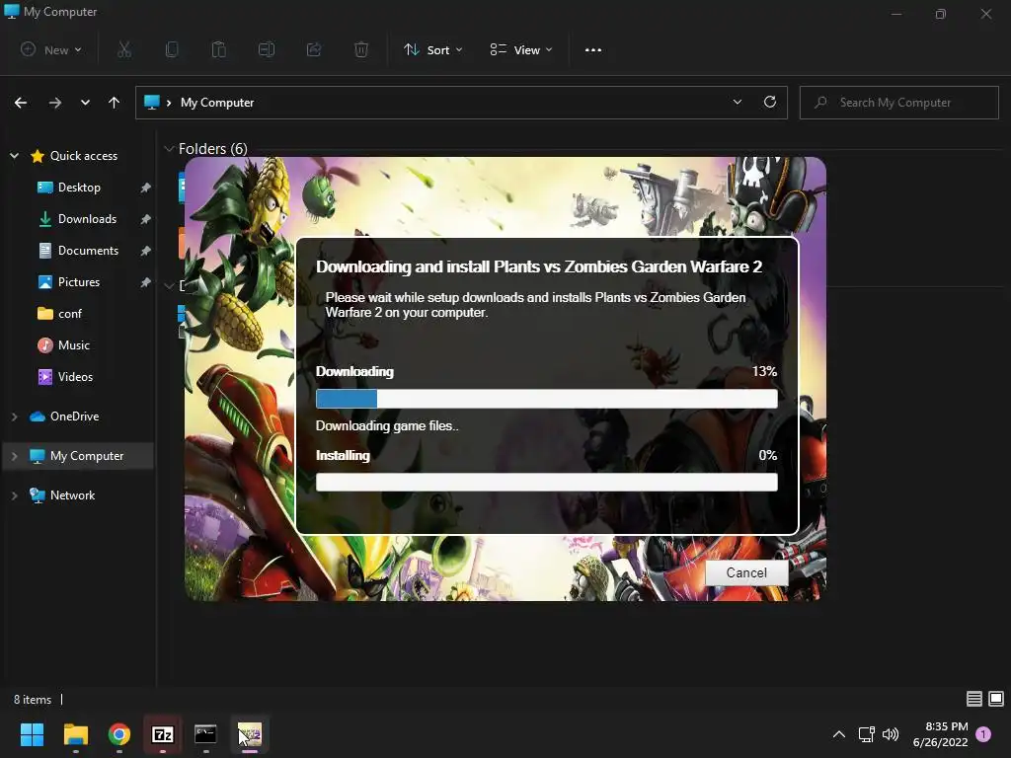Viewport: 1011px width, 758px height.
Task: Open the New dropdown menu
Action: [x=51, y=49]
